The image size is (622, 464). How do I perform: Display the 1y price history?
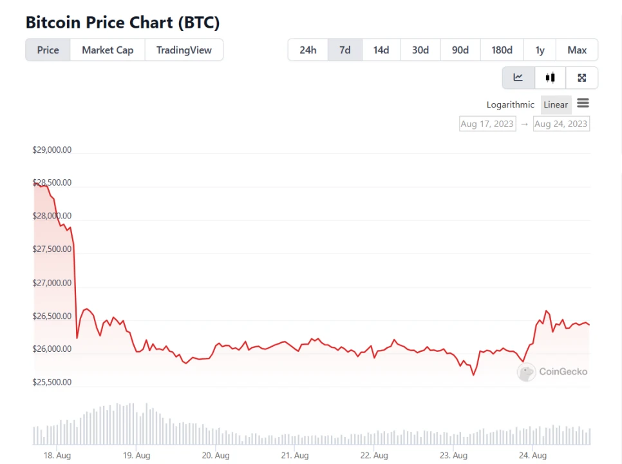(x=540, y=50)
